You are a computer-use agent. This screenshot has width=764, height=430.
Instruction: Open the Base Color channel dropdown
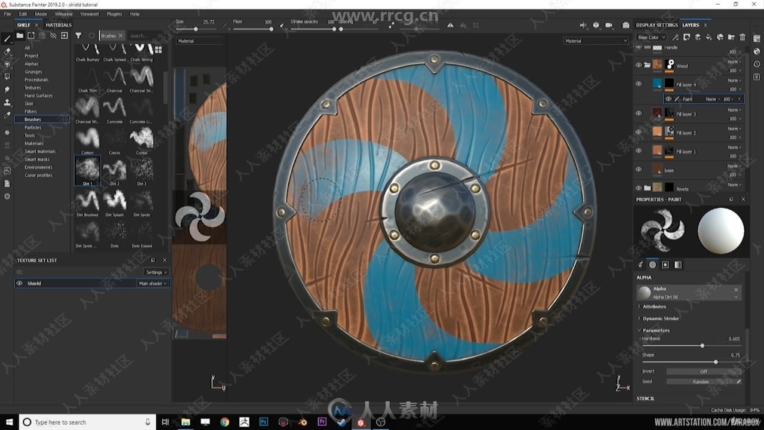[651, 37]
